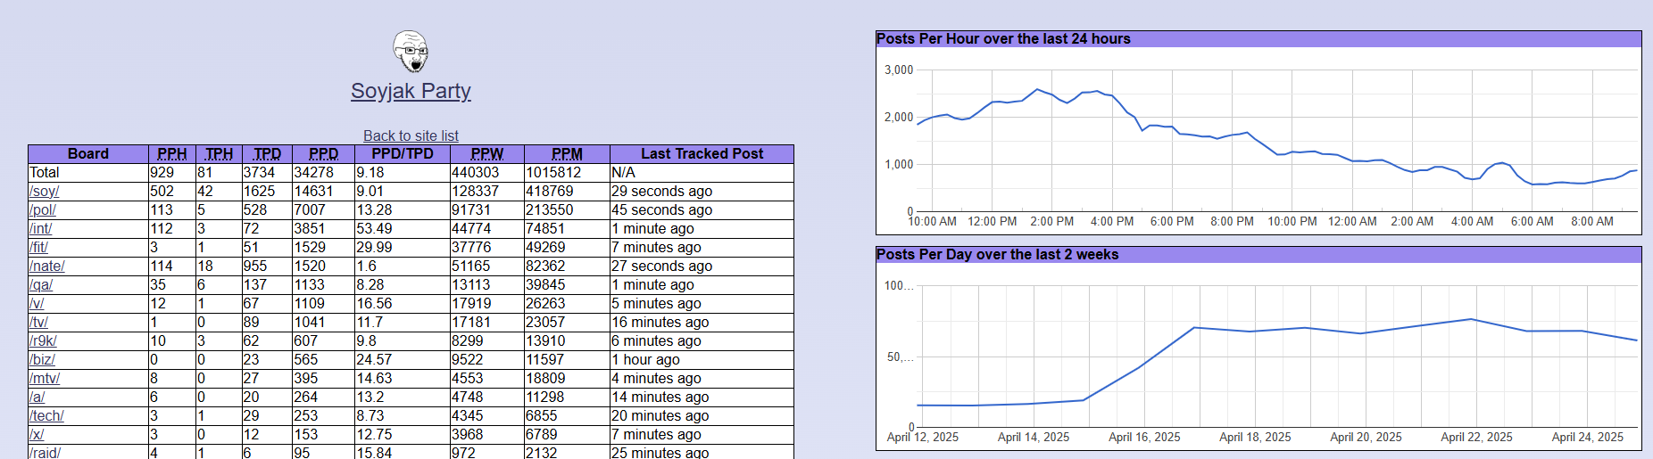Image resolution: width=1653 pixels, height=459 pixels.
Task: Click the 10:00 PM axis label
Action: (1292, 221)
